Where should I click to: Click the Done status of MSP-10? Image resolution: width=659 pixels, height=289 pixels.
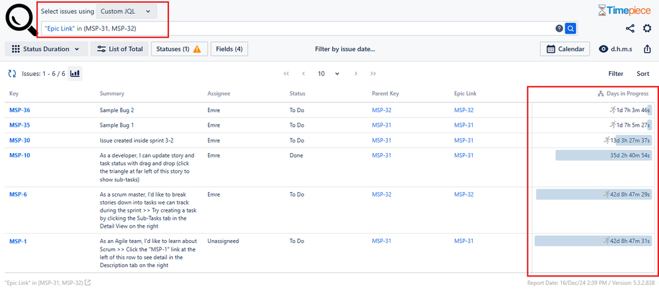coord(296,156)
